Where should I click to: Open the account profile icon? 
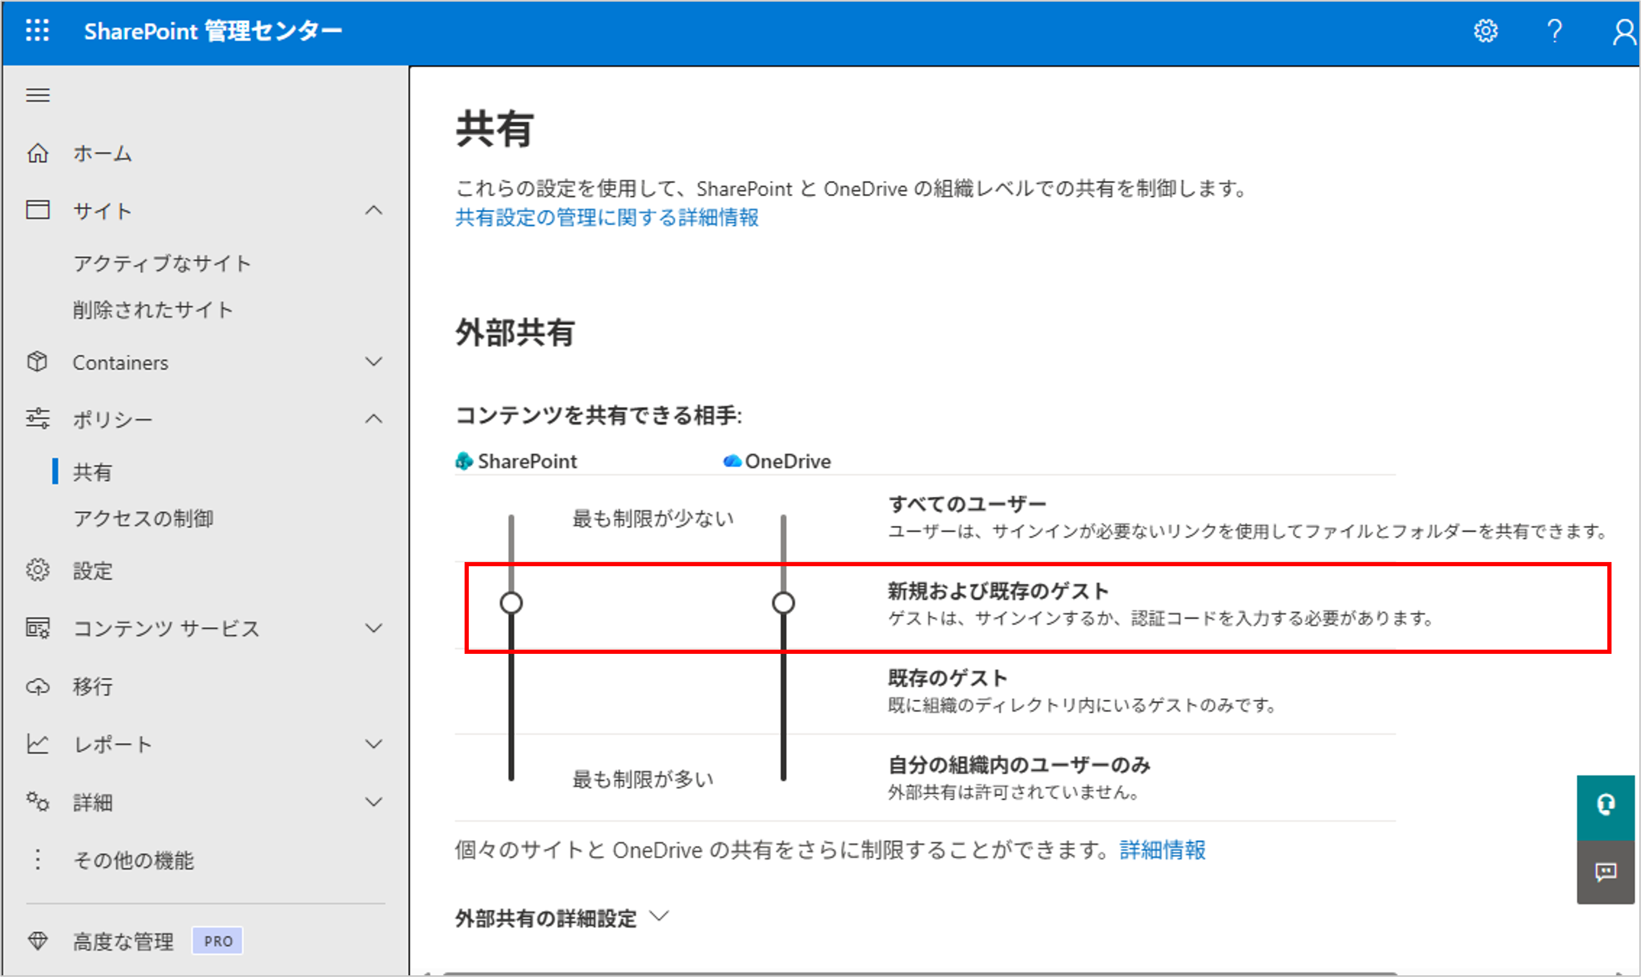pos(1623,32)
